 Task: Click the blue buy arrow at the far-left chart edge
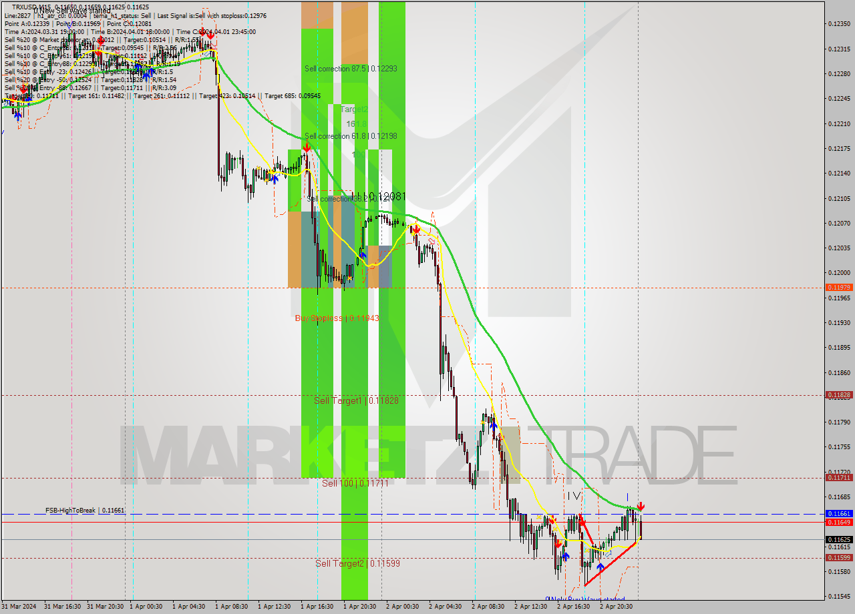pos(18,115)
